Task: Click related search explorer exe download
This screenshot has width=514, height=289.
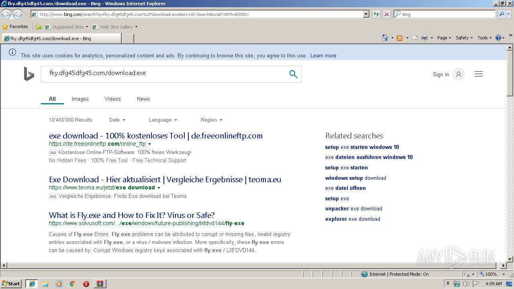Action: pyautogui.click(x=353, y=219)
